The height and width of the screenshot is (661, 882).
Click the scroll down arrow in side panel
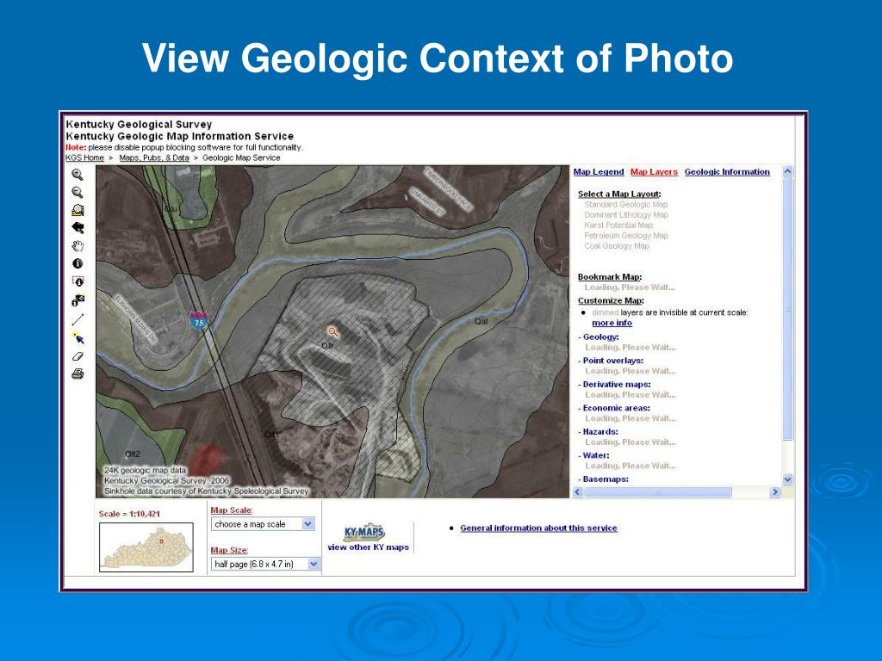point(787,479)
